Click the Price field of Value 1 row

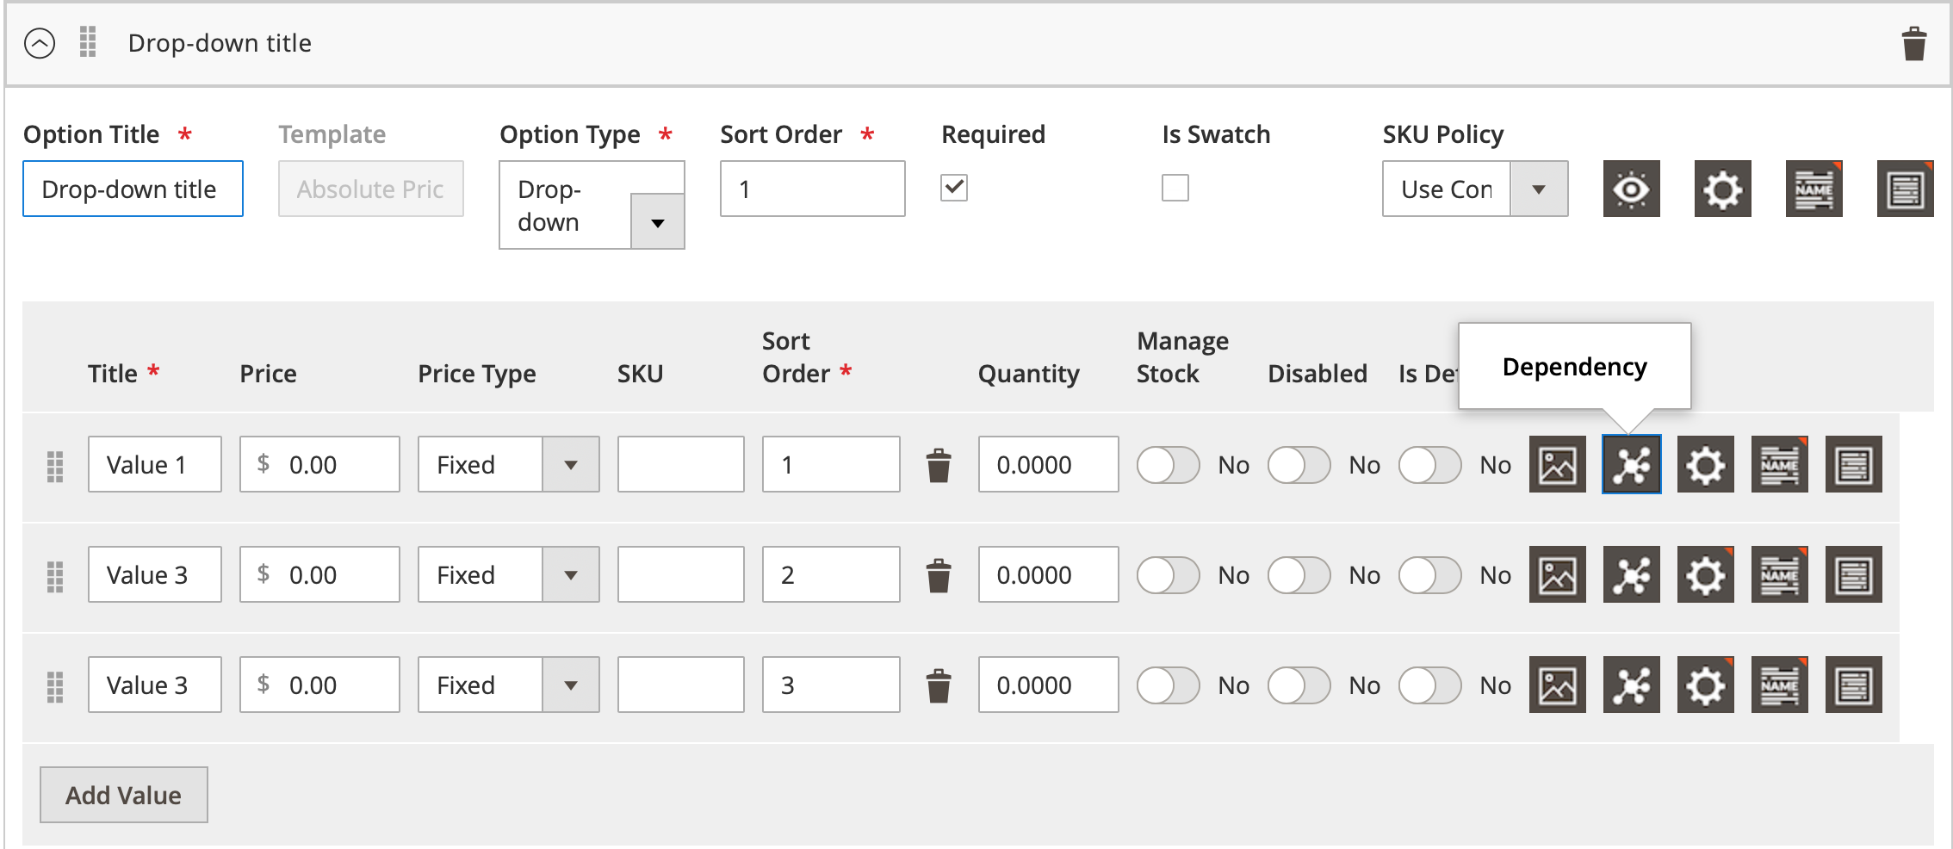(319, 464)
